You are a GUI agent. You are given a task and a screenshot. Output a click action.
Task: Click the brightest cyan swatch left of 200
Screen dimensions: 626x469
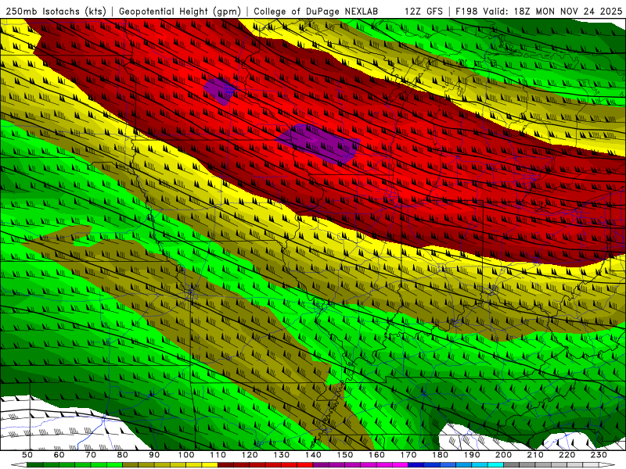pos(495,465)
